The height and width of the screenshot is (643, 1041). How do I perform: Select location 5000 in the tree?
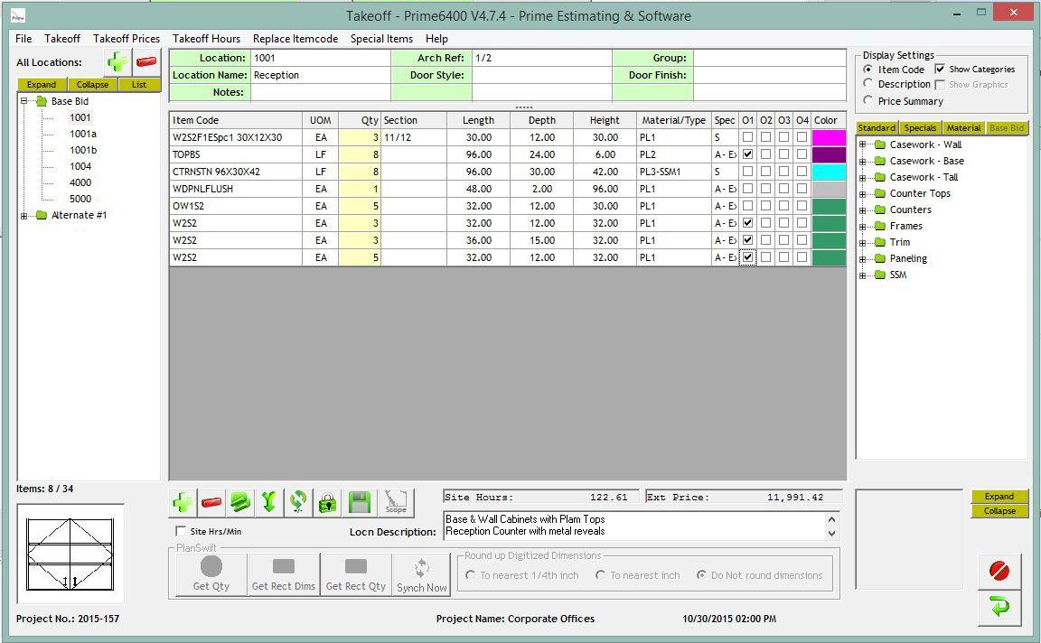coord(80,199)
